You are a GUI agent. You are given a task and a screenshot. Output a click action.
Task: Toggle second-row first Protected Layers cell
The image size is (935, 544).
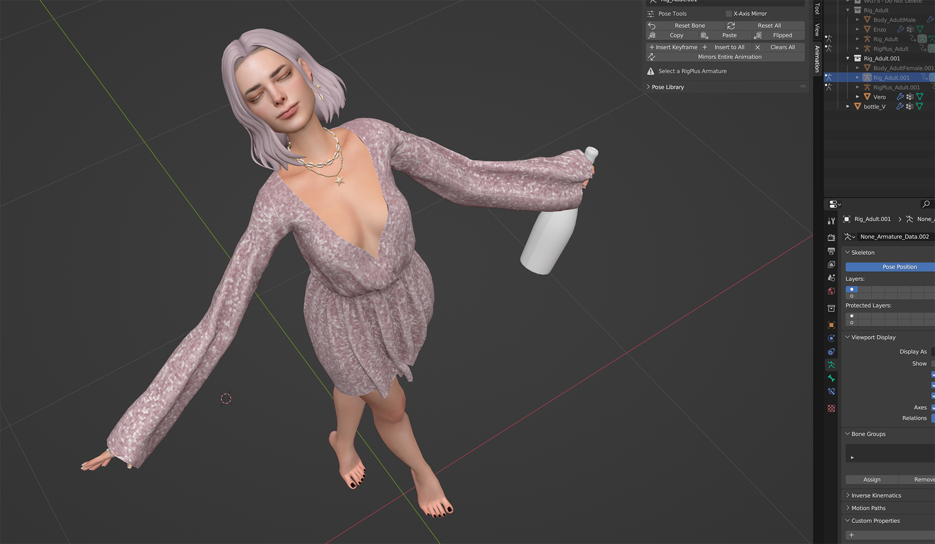point(852,322)
